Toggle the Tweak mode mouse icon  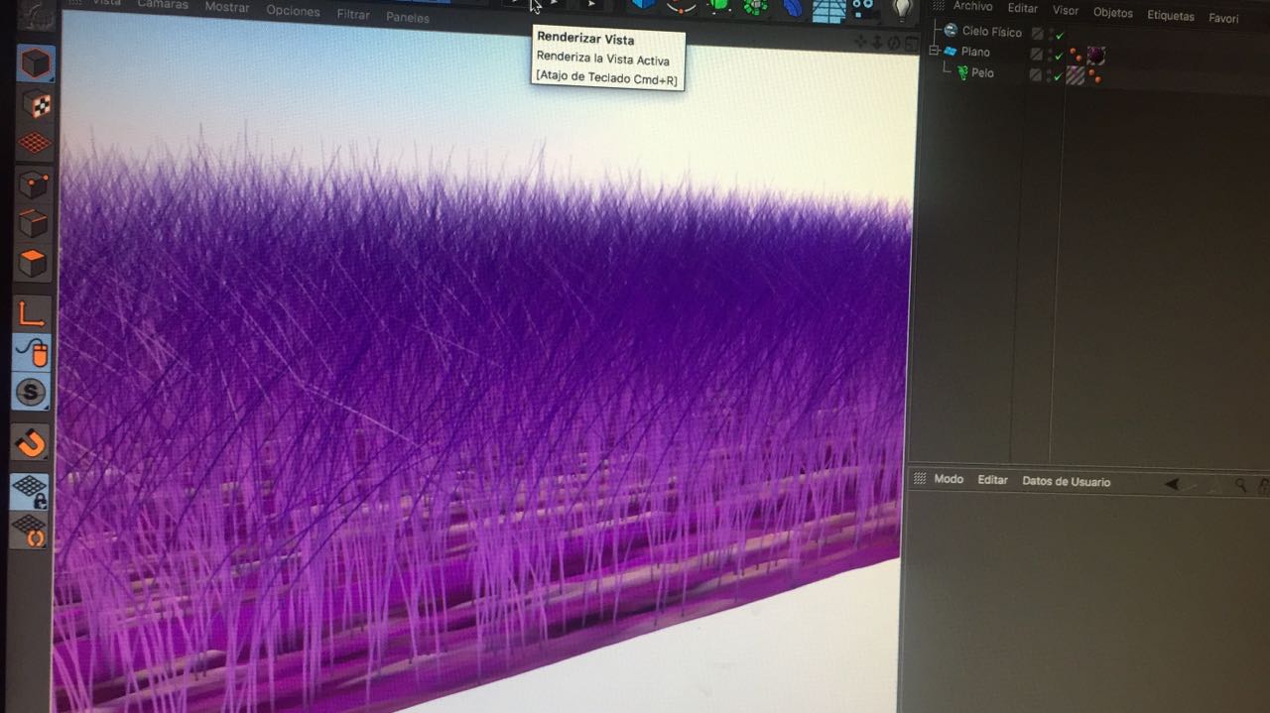point(32,352)
